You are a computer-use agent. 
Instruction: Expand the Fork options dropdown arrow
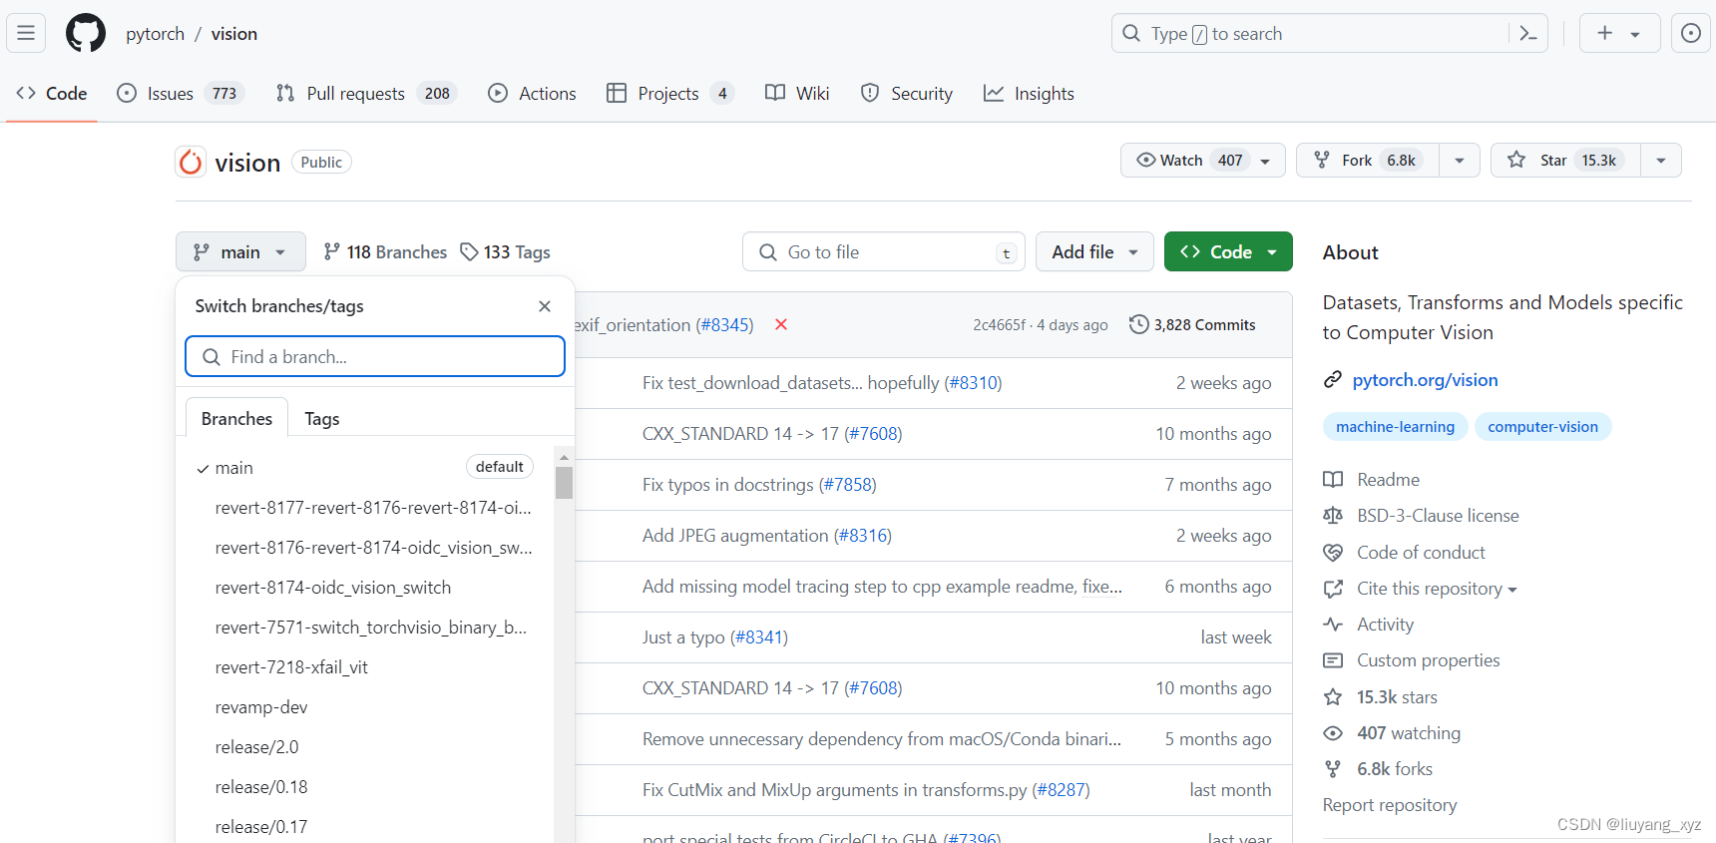pyautogui.click(x=1460, y=160)
